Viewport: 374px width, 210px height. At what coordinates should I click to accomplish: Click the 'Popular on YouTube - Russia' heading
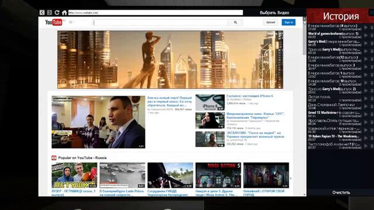[82, 158]
